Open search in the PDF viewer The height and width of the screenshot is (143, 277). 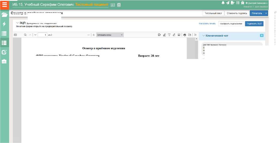pyautogui.click(x=25, y=35)
